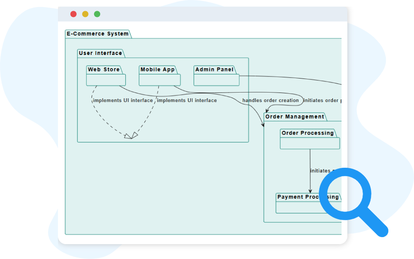Select the empty body box under Admin Panel
The image size is (414, 259).
click(217, 80)
